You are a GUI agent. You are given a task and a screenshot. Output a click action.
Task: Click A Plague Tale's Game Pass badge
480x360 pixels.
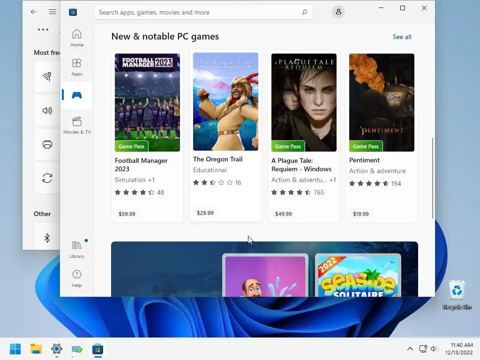288,146
